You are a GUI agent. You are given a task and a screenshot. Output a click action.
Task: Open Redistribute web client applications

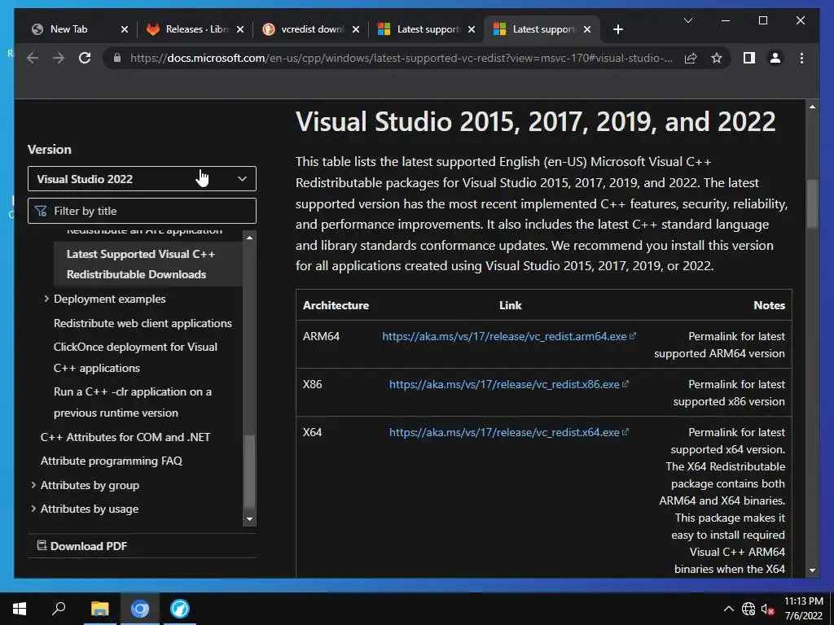pos(143,323)
